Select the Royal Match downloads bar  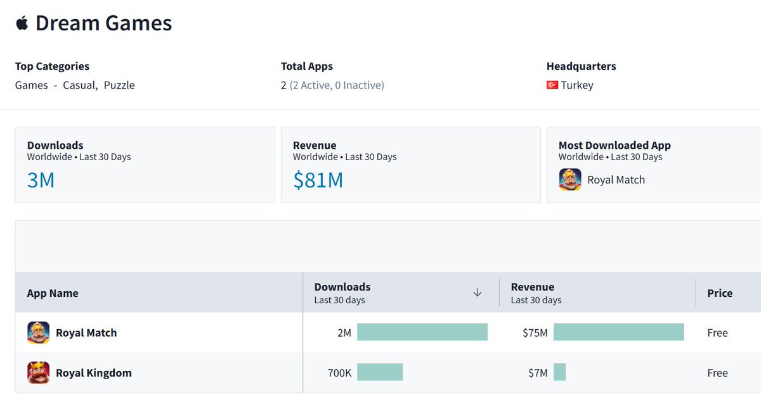tap(422, 332)
